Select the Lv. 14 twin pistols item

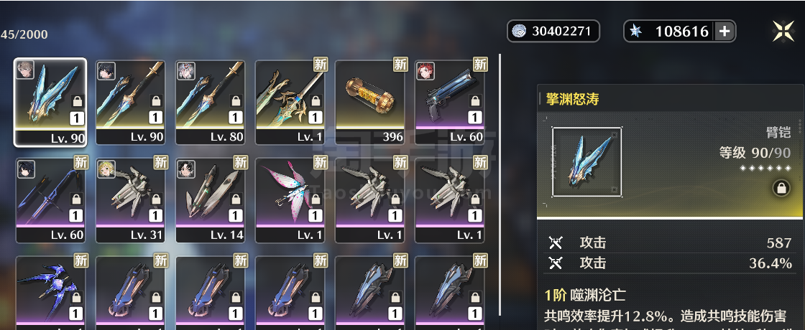click(x=210, y=200)
